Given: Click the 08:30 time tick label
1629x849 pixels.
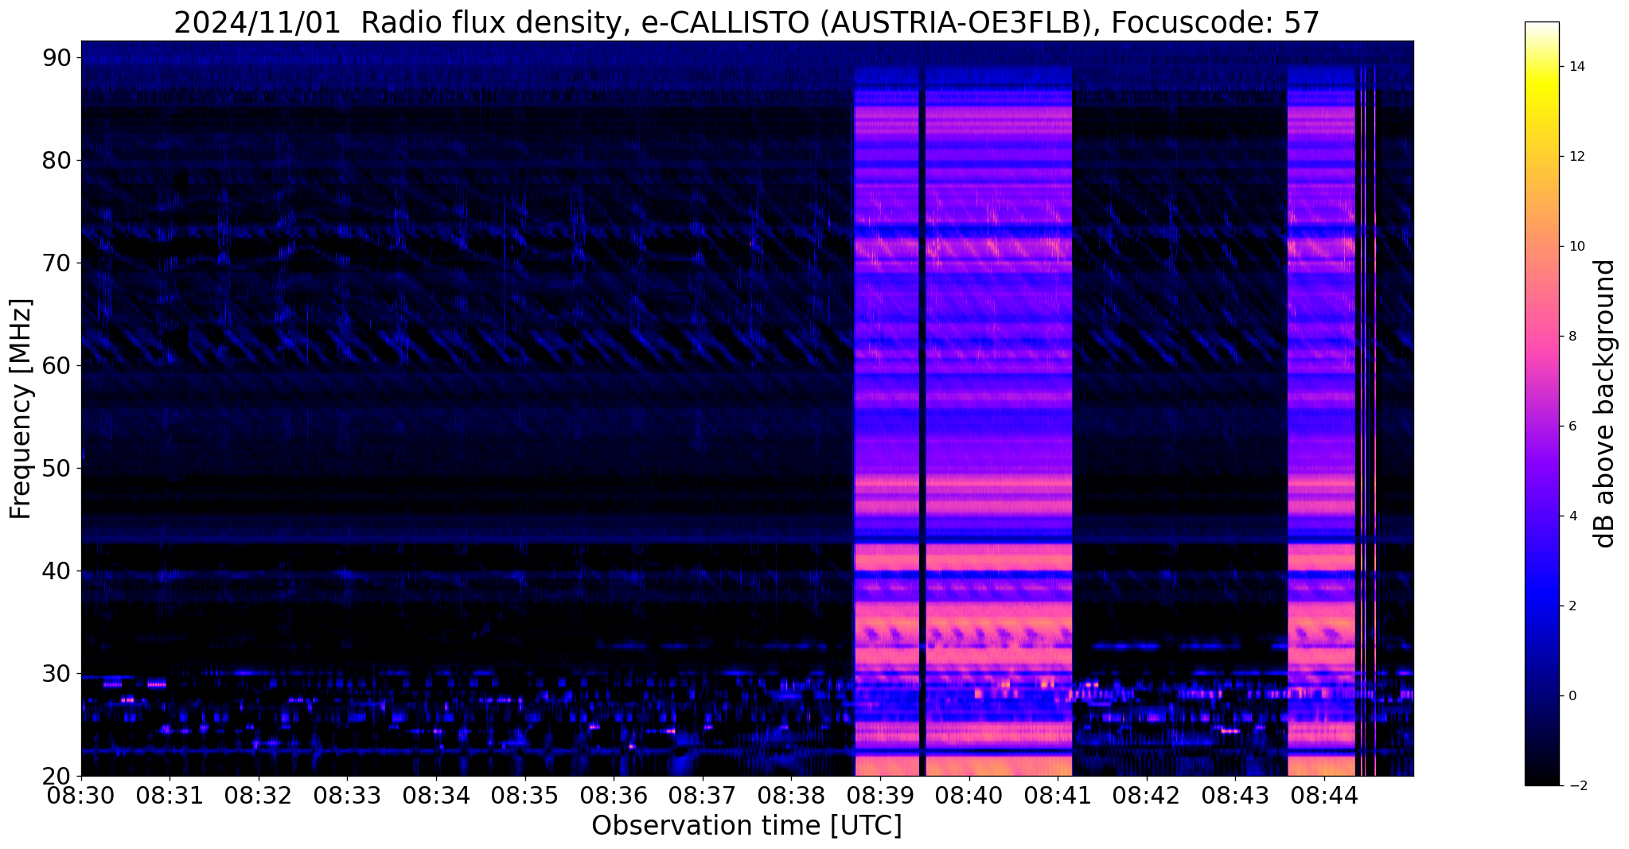Looking at the screenshot, I should 81,796.
